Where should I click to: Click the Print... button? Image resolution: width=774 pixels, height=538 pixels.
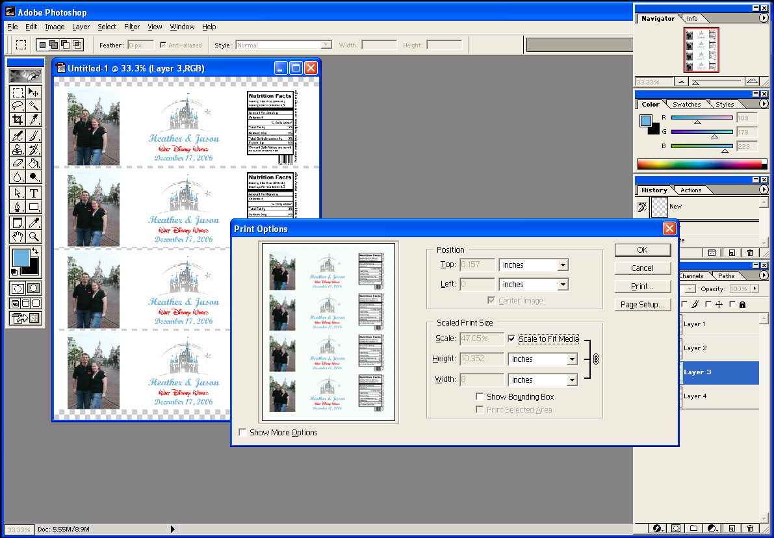(642, 286)
